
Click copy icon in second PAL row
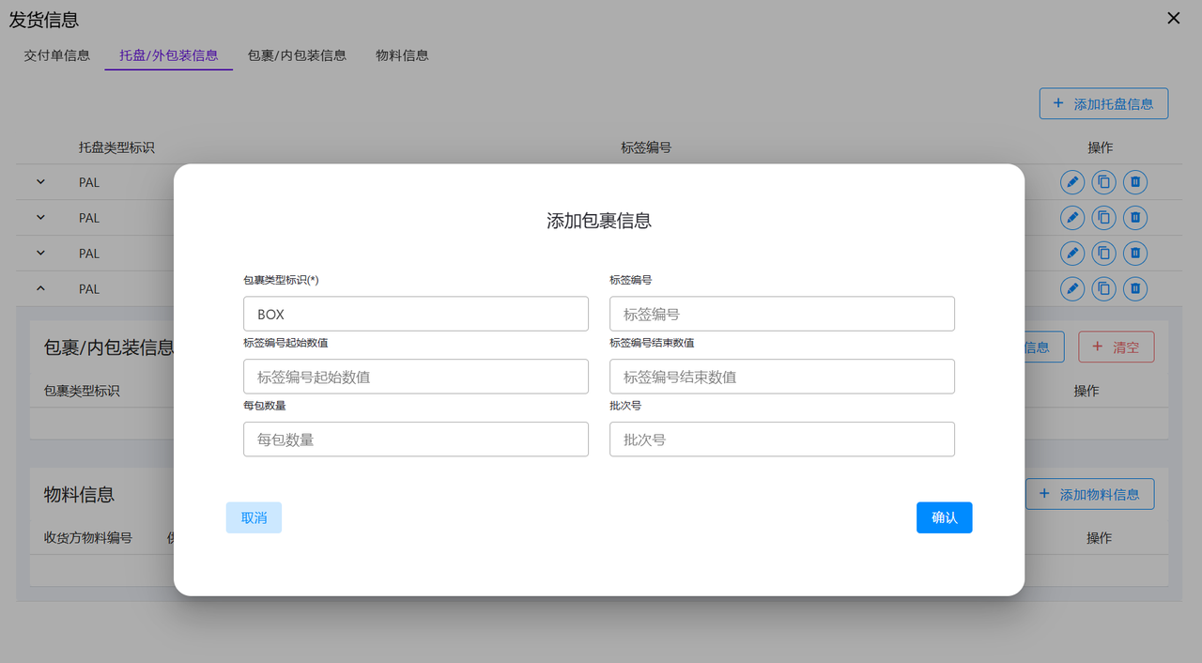[x=1104, y=218]
